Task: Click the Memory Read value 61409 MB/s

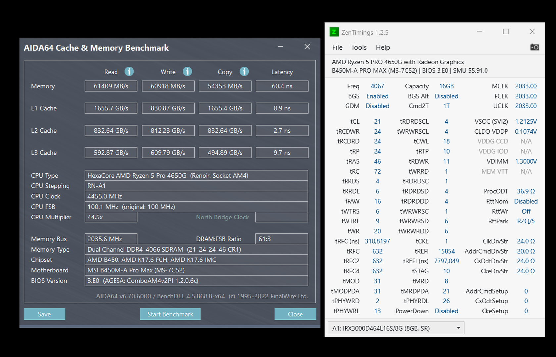Action: (x=111, y=86)
